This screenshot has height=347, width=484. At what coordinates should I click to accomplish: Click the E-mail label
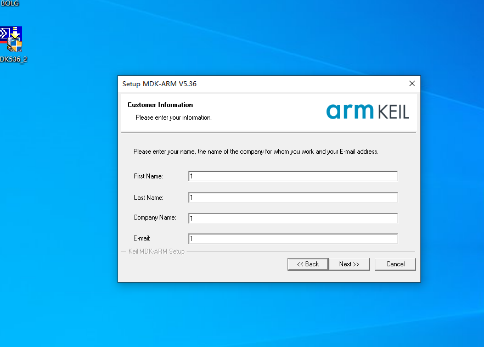coord(142,238)
